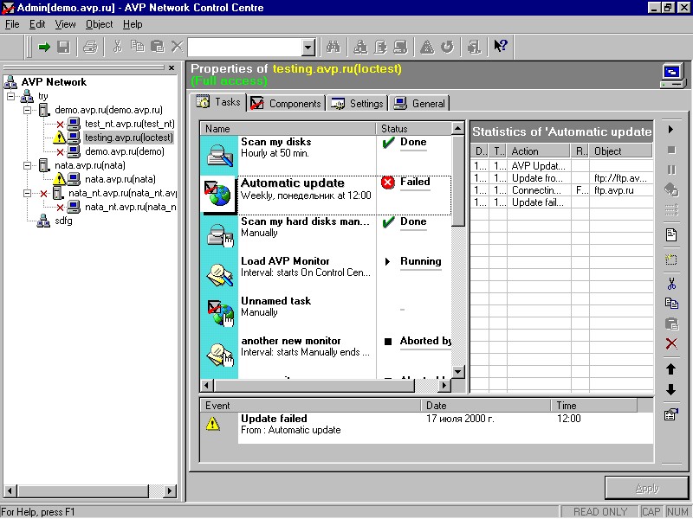The image size is (693, 519).
Task: Click the Scan my disks task icon
Action: click(x=220, y=156)
